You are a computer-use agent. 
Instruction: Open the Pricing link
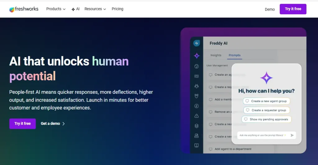117,9
